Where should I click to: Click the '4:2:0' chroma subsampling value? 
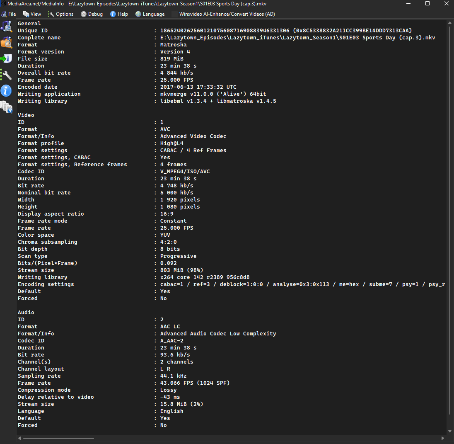[168, 242]
